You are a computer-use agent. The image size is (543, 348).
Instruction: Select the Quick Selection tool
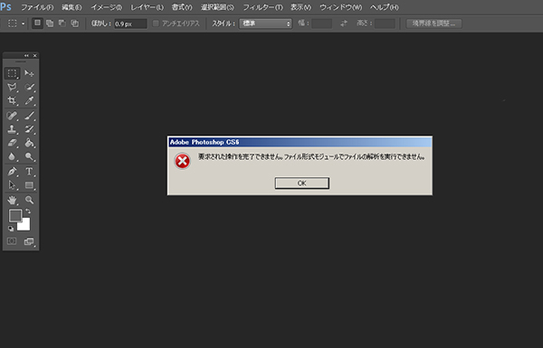pyautogui.click(x=29, y=87)
